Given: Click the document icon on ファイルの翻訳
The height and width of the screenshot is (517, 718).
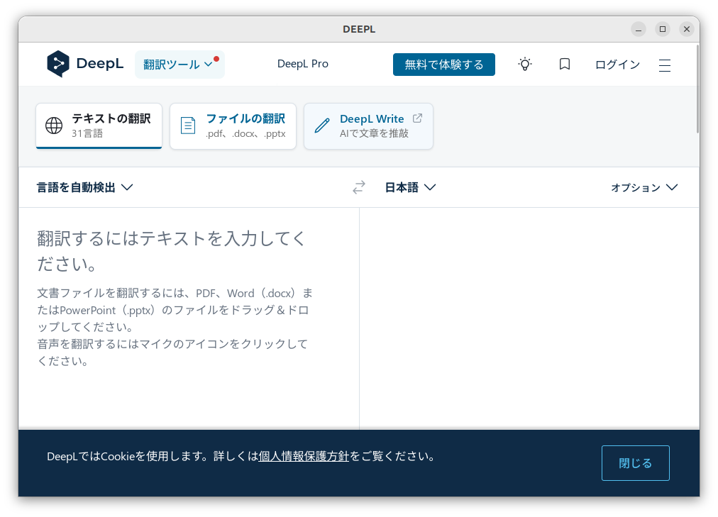Looking at the screenshot, I should coord(188,126).
